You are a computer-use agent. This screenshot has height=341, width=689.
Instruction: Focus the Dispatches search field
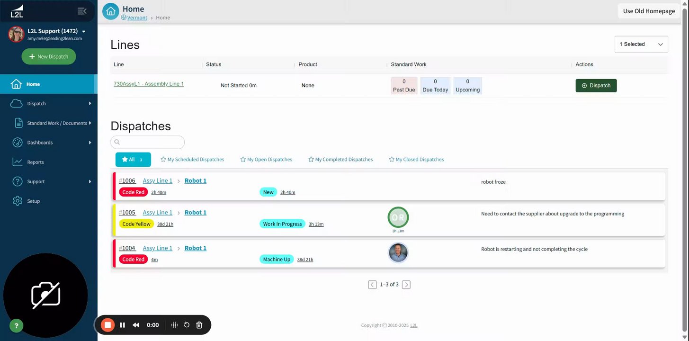click(x=147, y=142)
